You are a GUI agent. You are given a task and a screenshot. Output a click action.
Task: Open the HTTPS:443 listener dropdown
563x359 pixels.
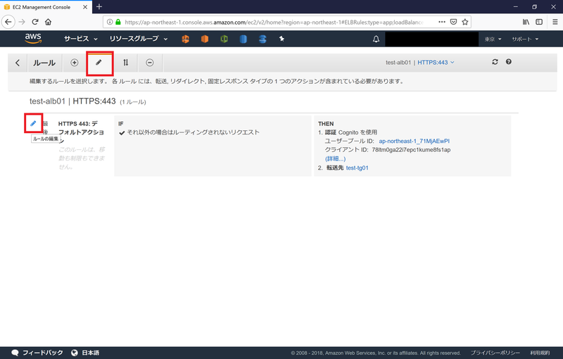[x=436, y=63]
